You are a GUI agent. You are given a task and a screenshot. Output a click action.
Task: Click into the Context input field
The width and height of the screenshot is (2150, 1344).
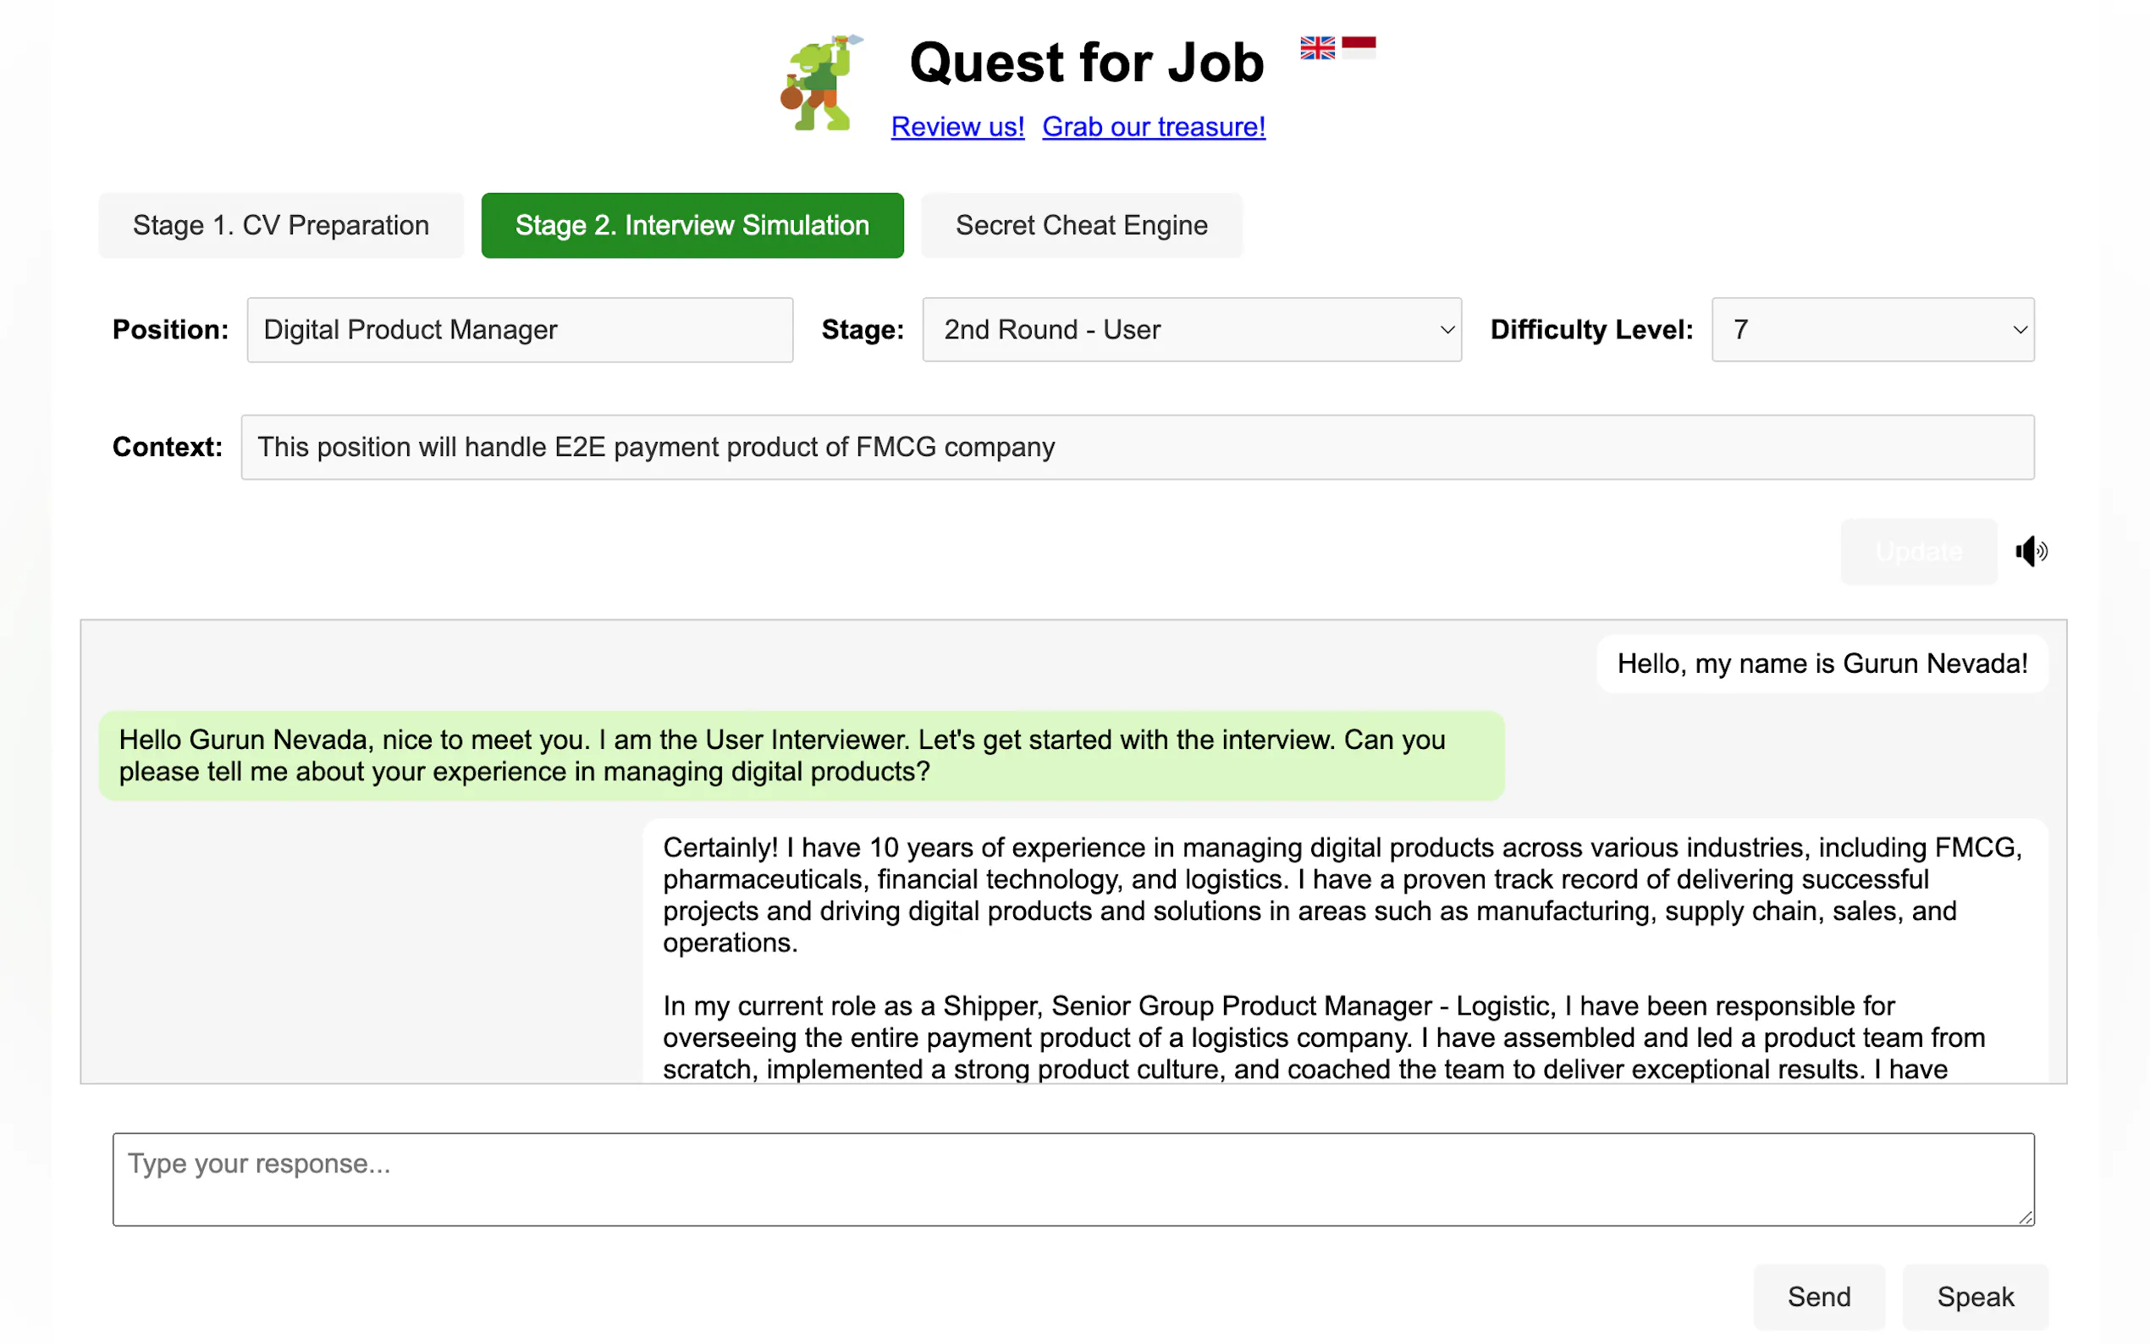[x=1136, y=447]
